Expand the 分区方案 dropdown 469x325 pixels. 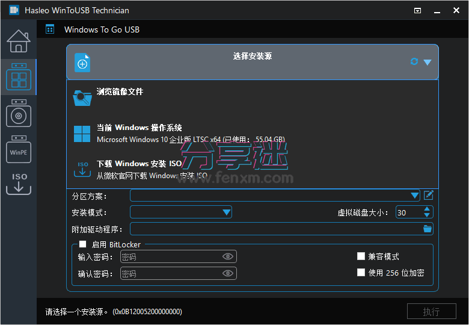[414, 195]
